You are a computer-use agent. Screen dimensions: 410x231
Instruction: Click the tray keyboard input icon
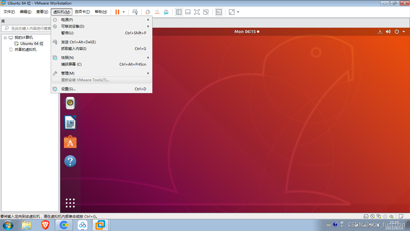[329, 225]
